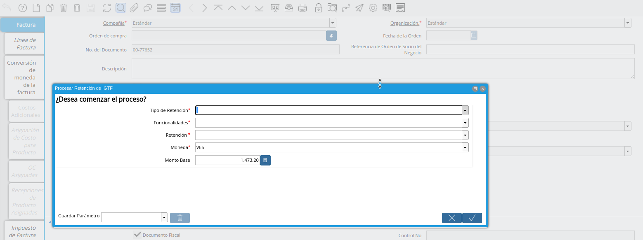The width and height of the screenshot is (643, 240).
Task: Open the Línea de Factura tab
Action: coord(25,44)
